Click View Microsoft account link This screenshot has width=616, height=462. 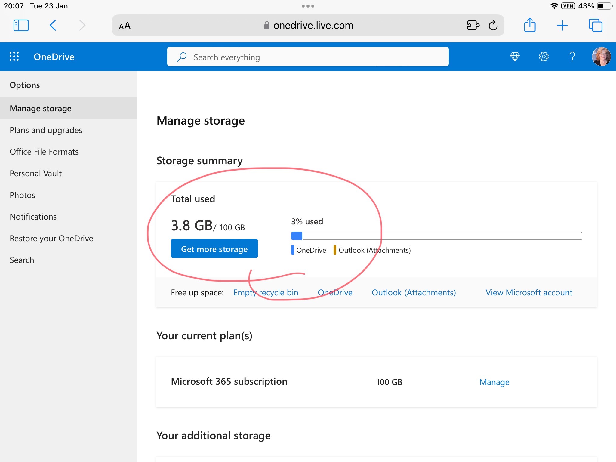pos(529,292)
